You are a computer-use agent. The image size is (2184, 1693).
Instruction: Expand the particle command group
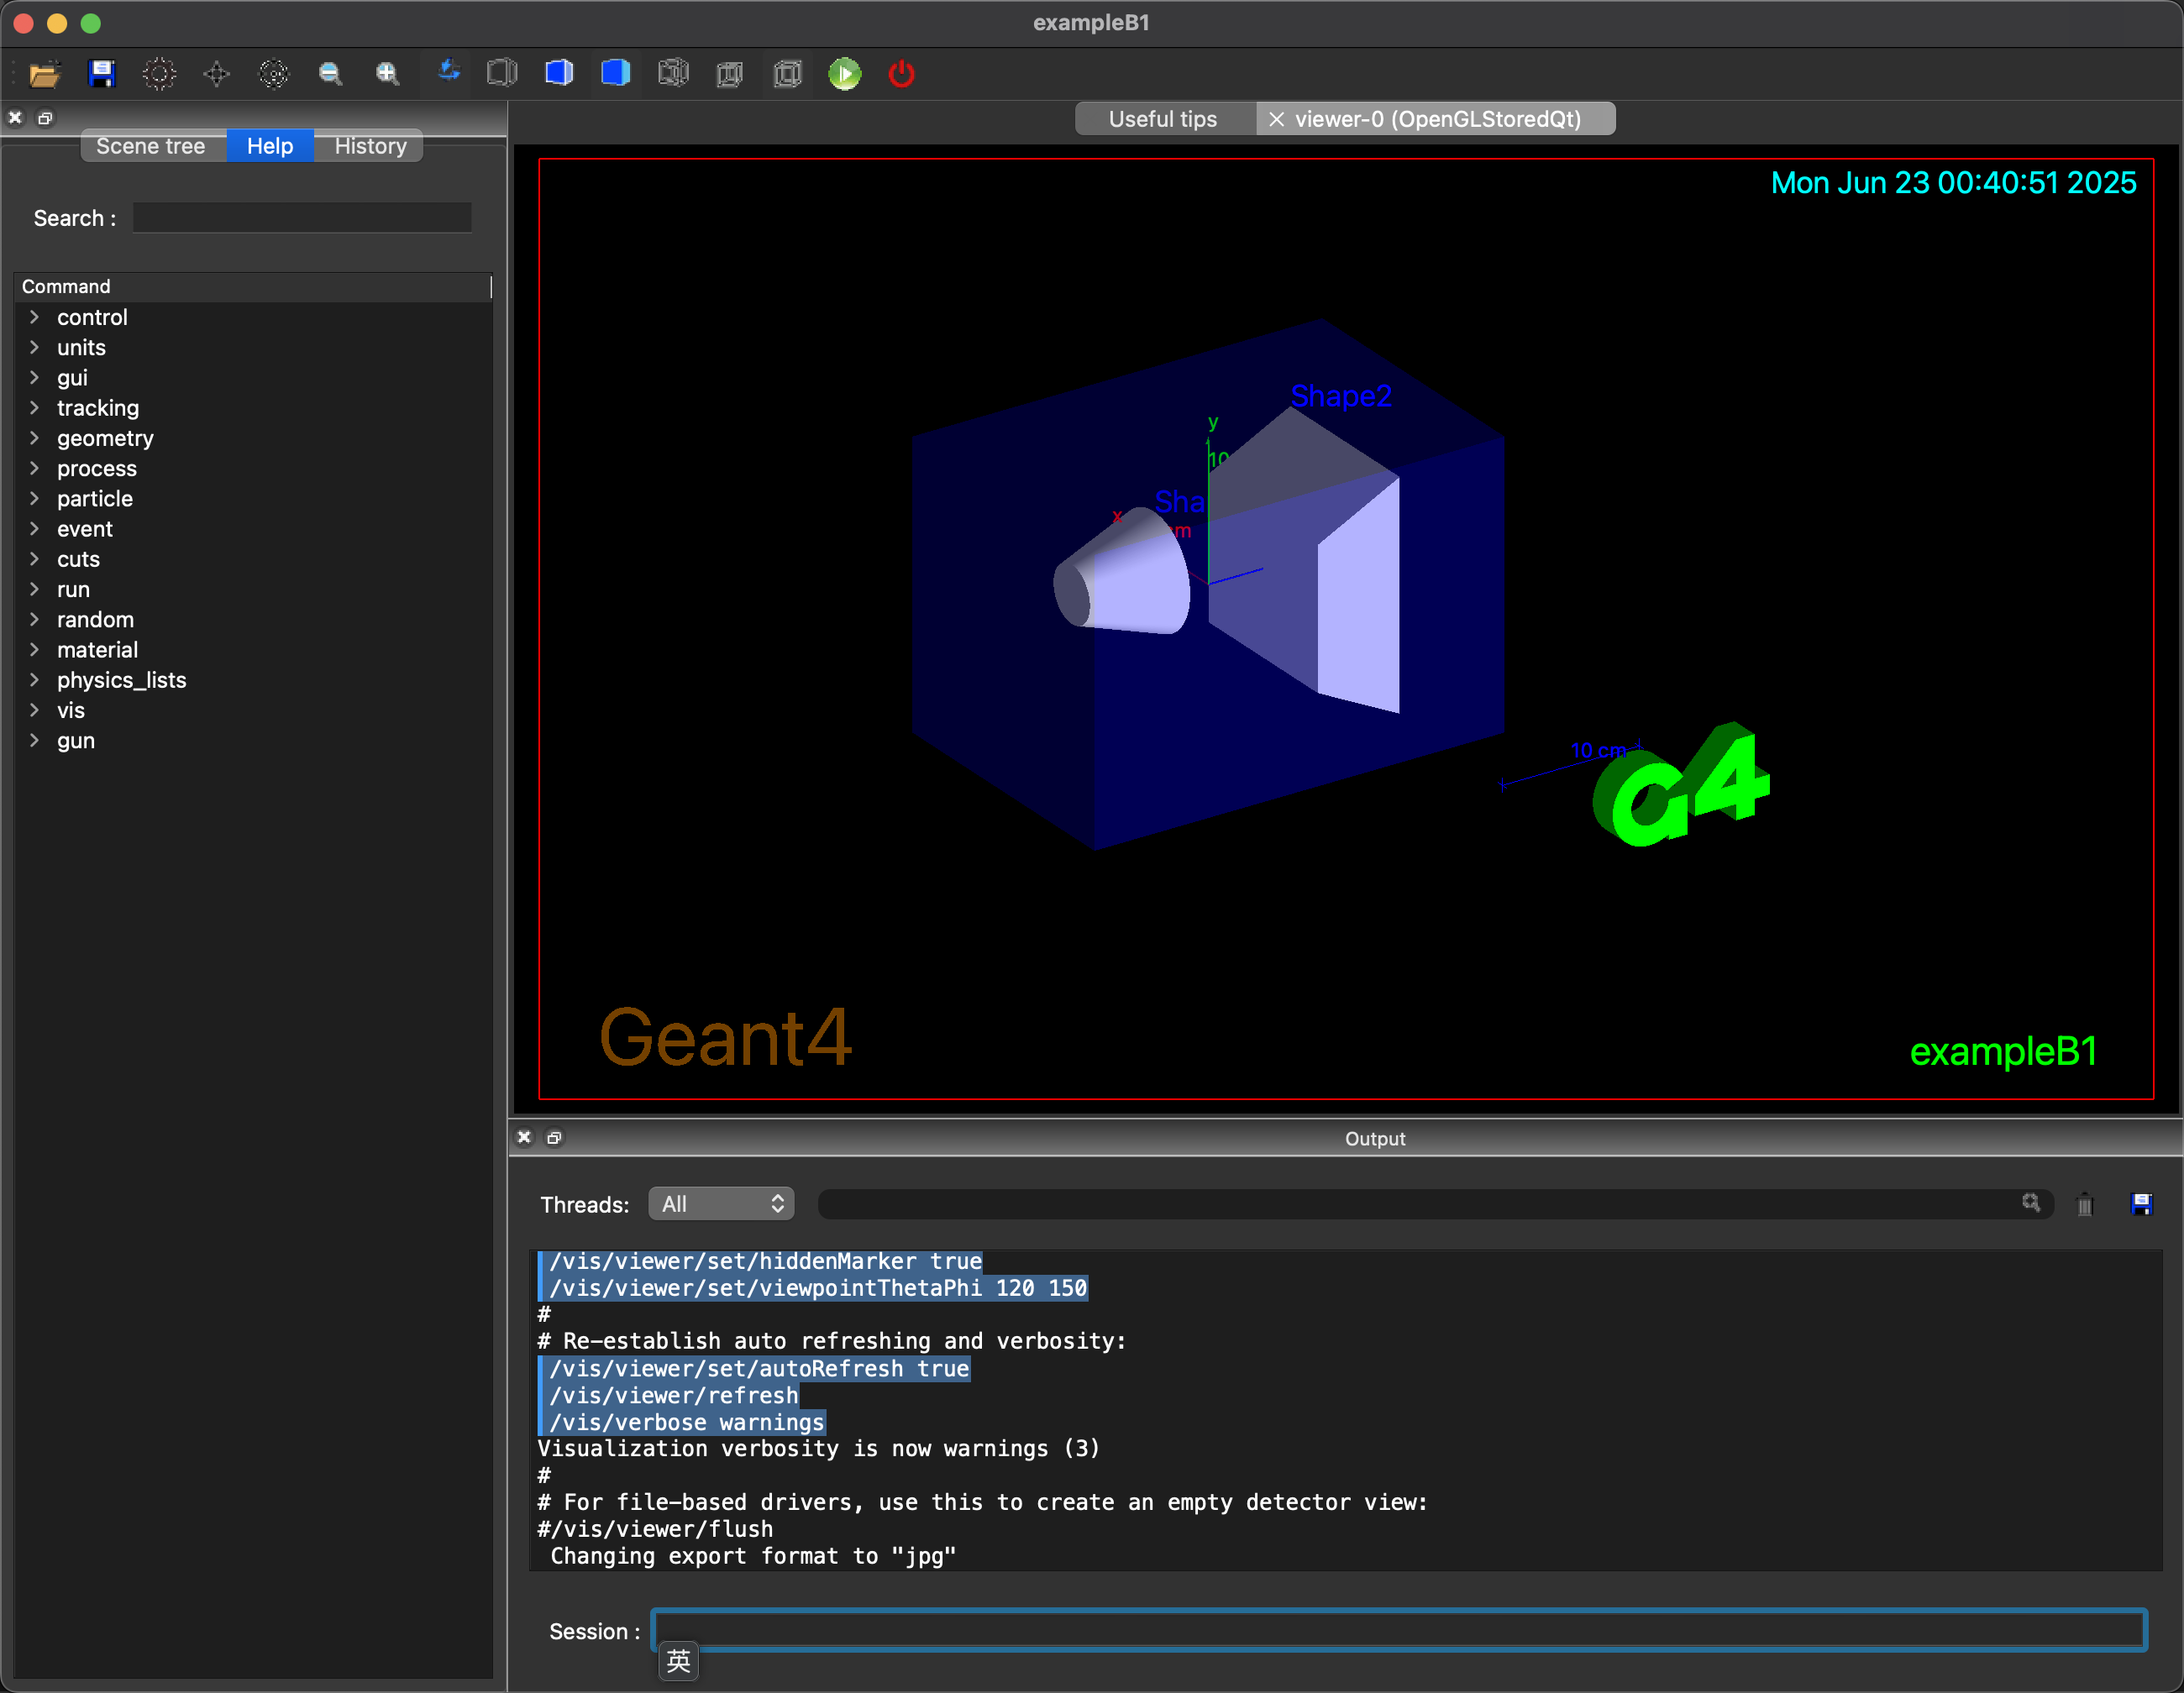click(35, 498)
